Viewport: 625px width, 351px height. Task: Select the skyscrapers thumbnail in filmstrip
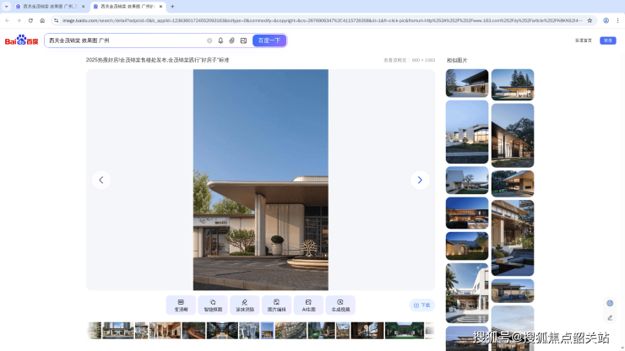pos(249,331)
